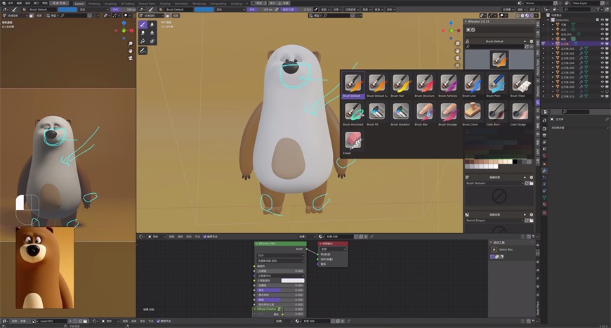Toggle the pin icon in node editor header
Screen dimensions: 611x328
click(x=372, y=237)
